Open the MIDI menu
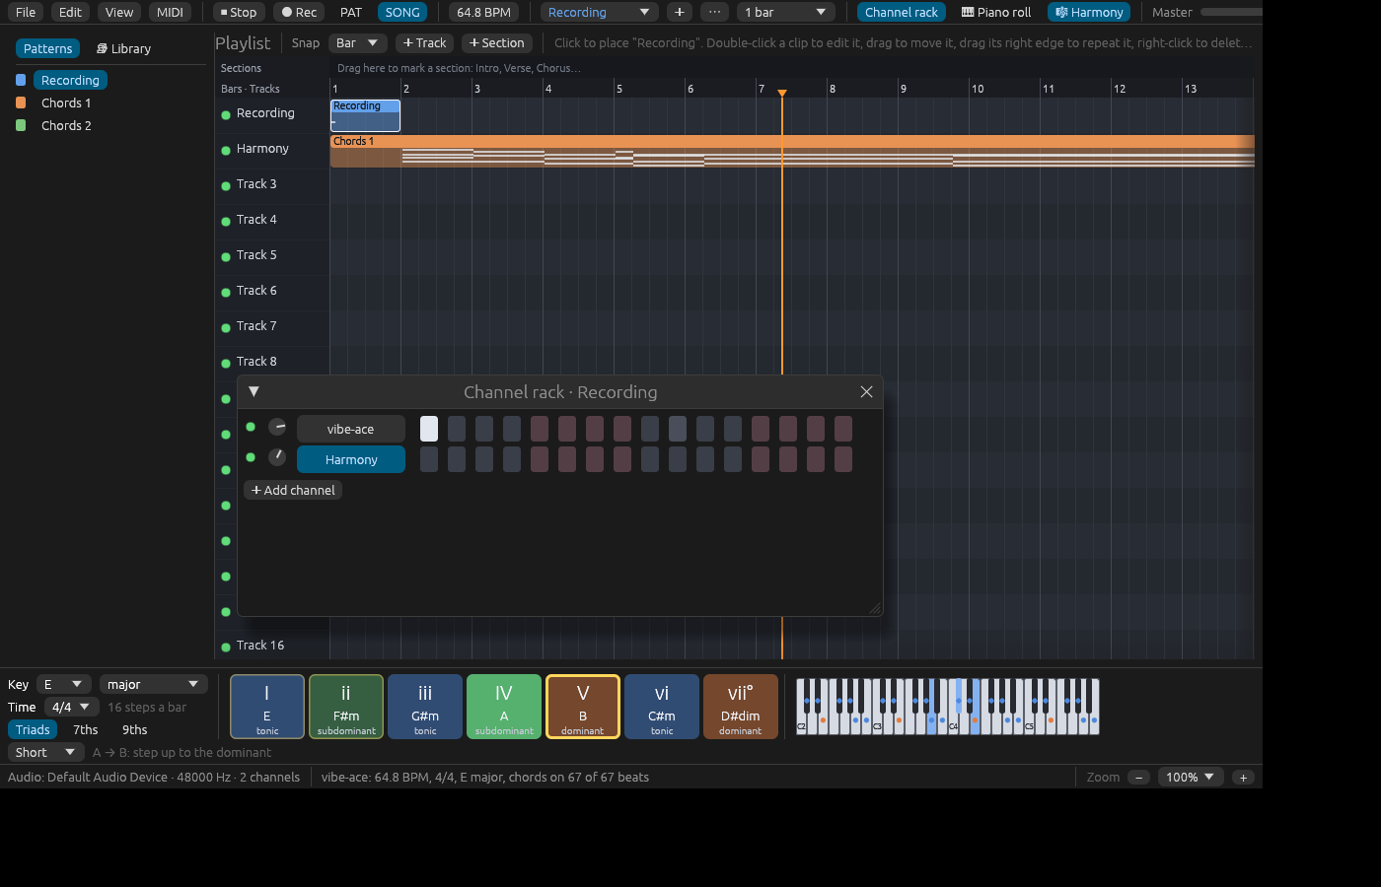 coord(170,12)
